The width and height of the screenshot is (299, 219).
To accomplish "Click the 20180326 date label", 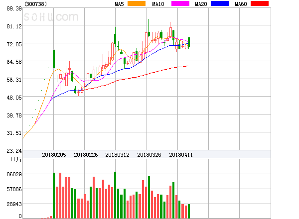I will (x=149, y=155).
